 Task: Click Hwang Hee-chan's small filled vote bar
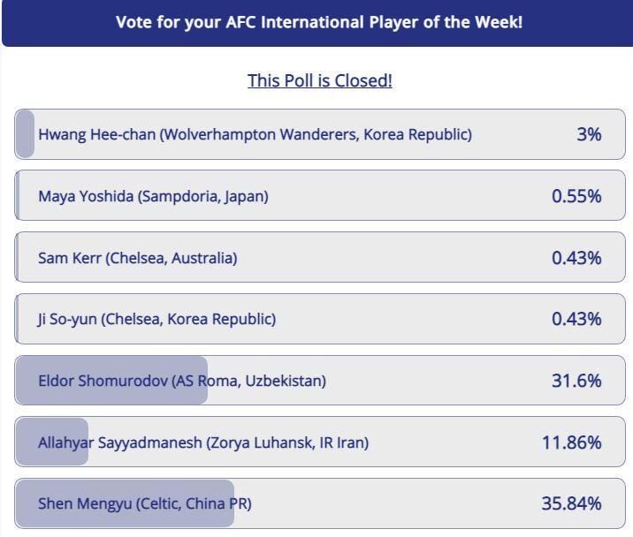pyautogui.click(x=25, y=134)
